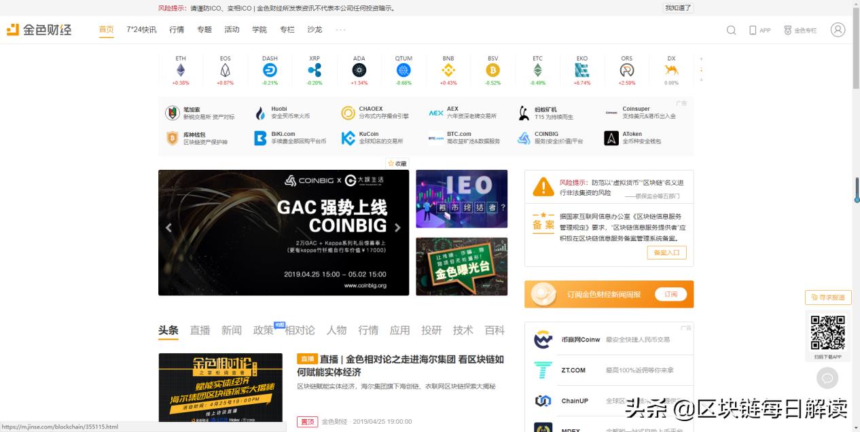Open the search on the top navigation bar
Viewport: 860px width, 432px height.
point(731,31)
